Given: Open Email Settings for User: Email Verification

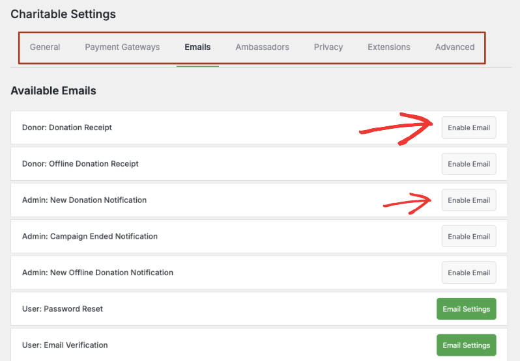Looking at the screenshot, I should (x=467, y=345).
